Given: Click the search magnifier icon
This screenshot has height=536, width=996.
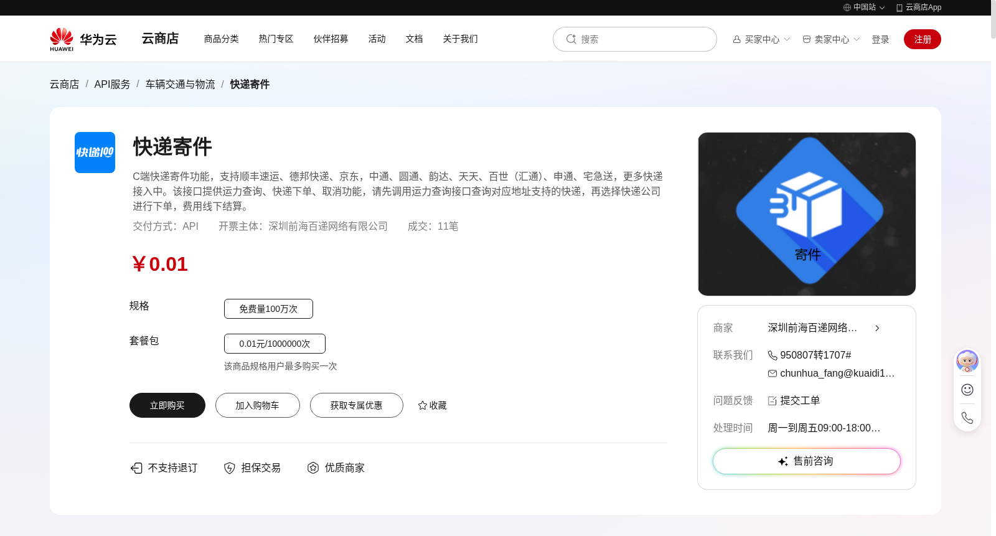Looking at the screenshot, I should pyautogui.click(x=571, y=39).
